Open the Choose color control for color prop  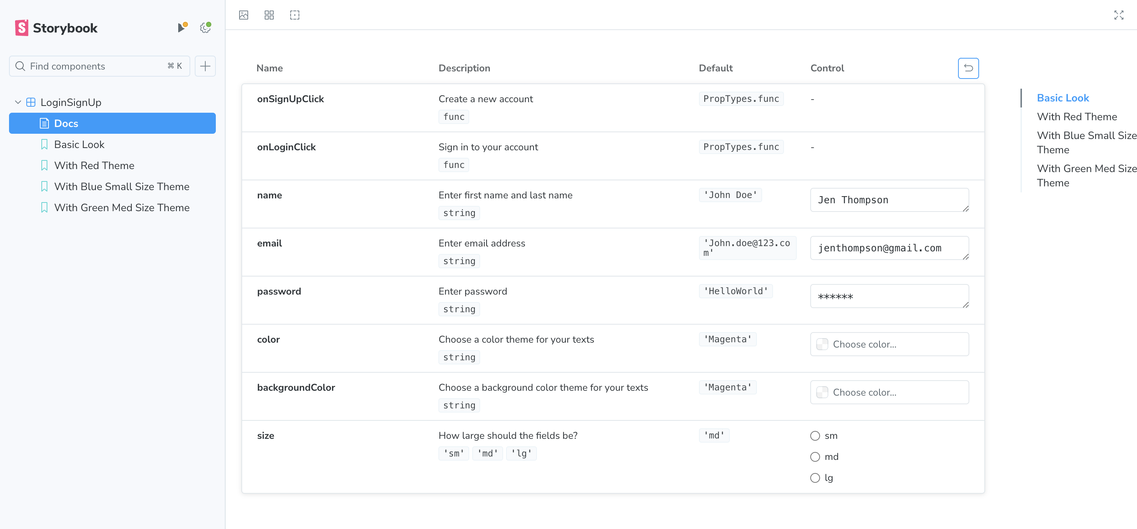(889, 344)
